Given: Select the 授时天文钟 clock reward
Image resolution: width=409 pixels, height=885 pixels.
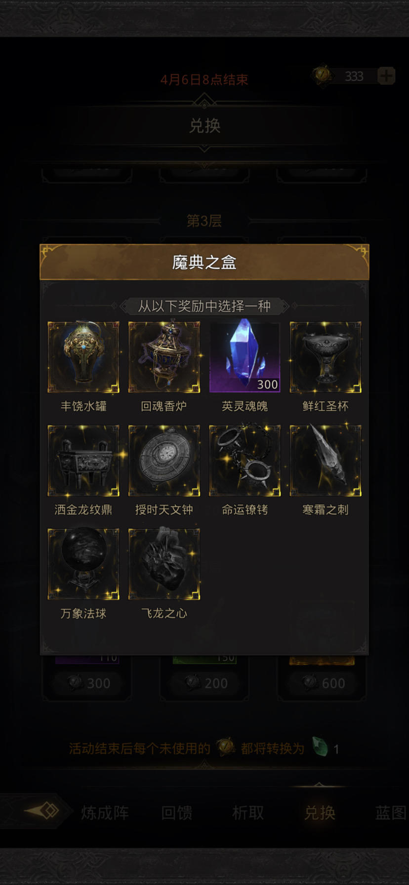Looking at the screenshot, I should 164,461.
